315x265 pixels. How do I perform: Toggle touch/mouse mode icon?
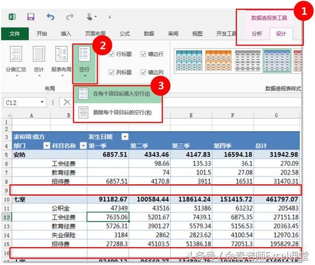tap(90, 17)
